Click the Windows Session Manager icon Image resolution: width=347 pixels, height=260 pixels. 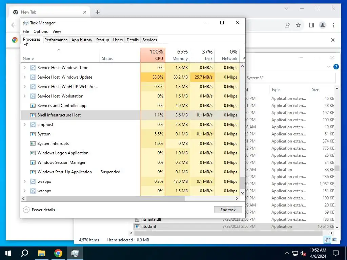point(33,162)
